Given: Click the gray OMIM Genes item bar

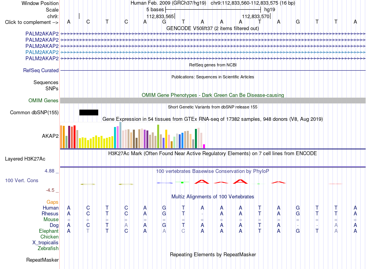Looking at the screenshot, I should coord(213,101).
